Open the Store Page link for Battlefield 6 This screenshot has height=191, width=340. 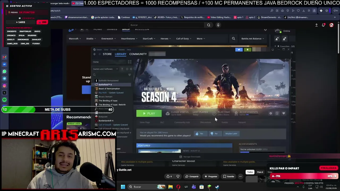point(145,122)
